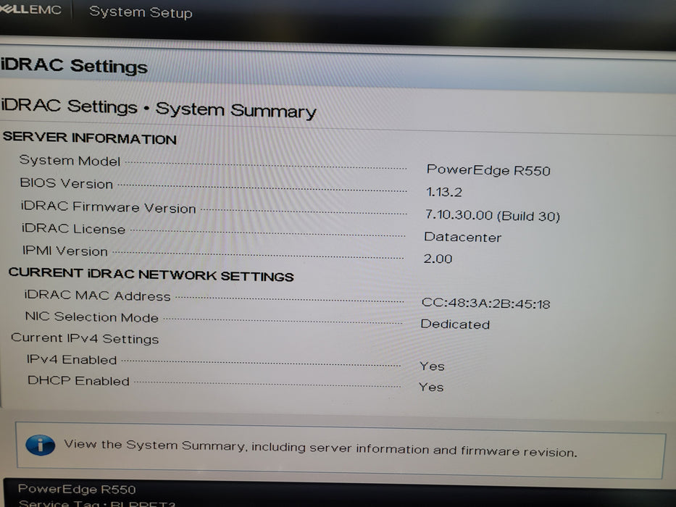
Task: Select the System Setup title text
Action: pyautogui.click(x=141, y=12)
